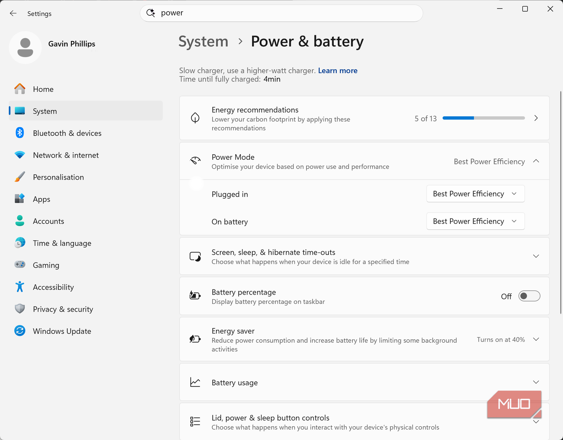
Task: Click the back arrow next to Settings
Action: (13, 13)
